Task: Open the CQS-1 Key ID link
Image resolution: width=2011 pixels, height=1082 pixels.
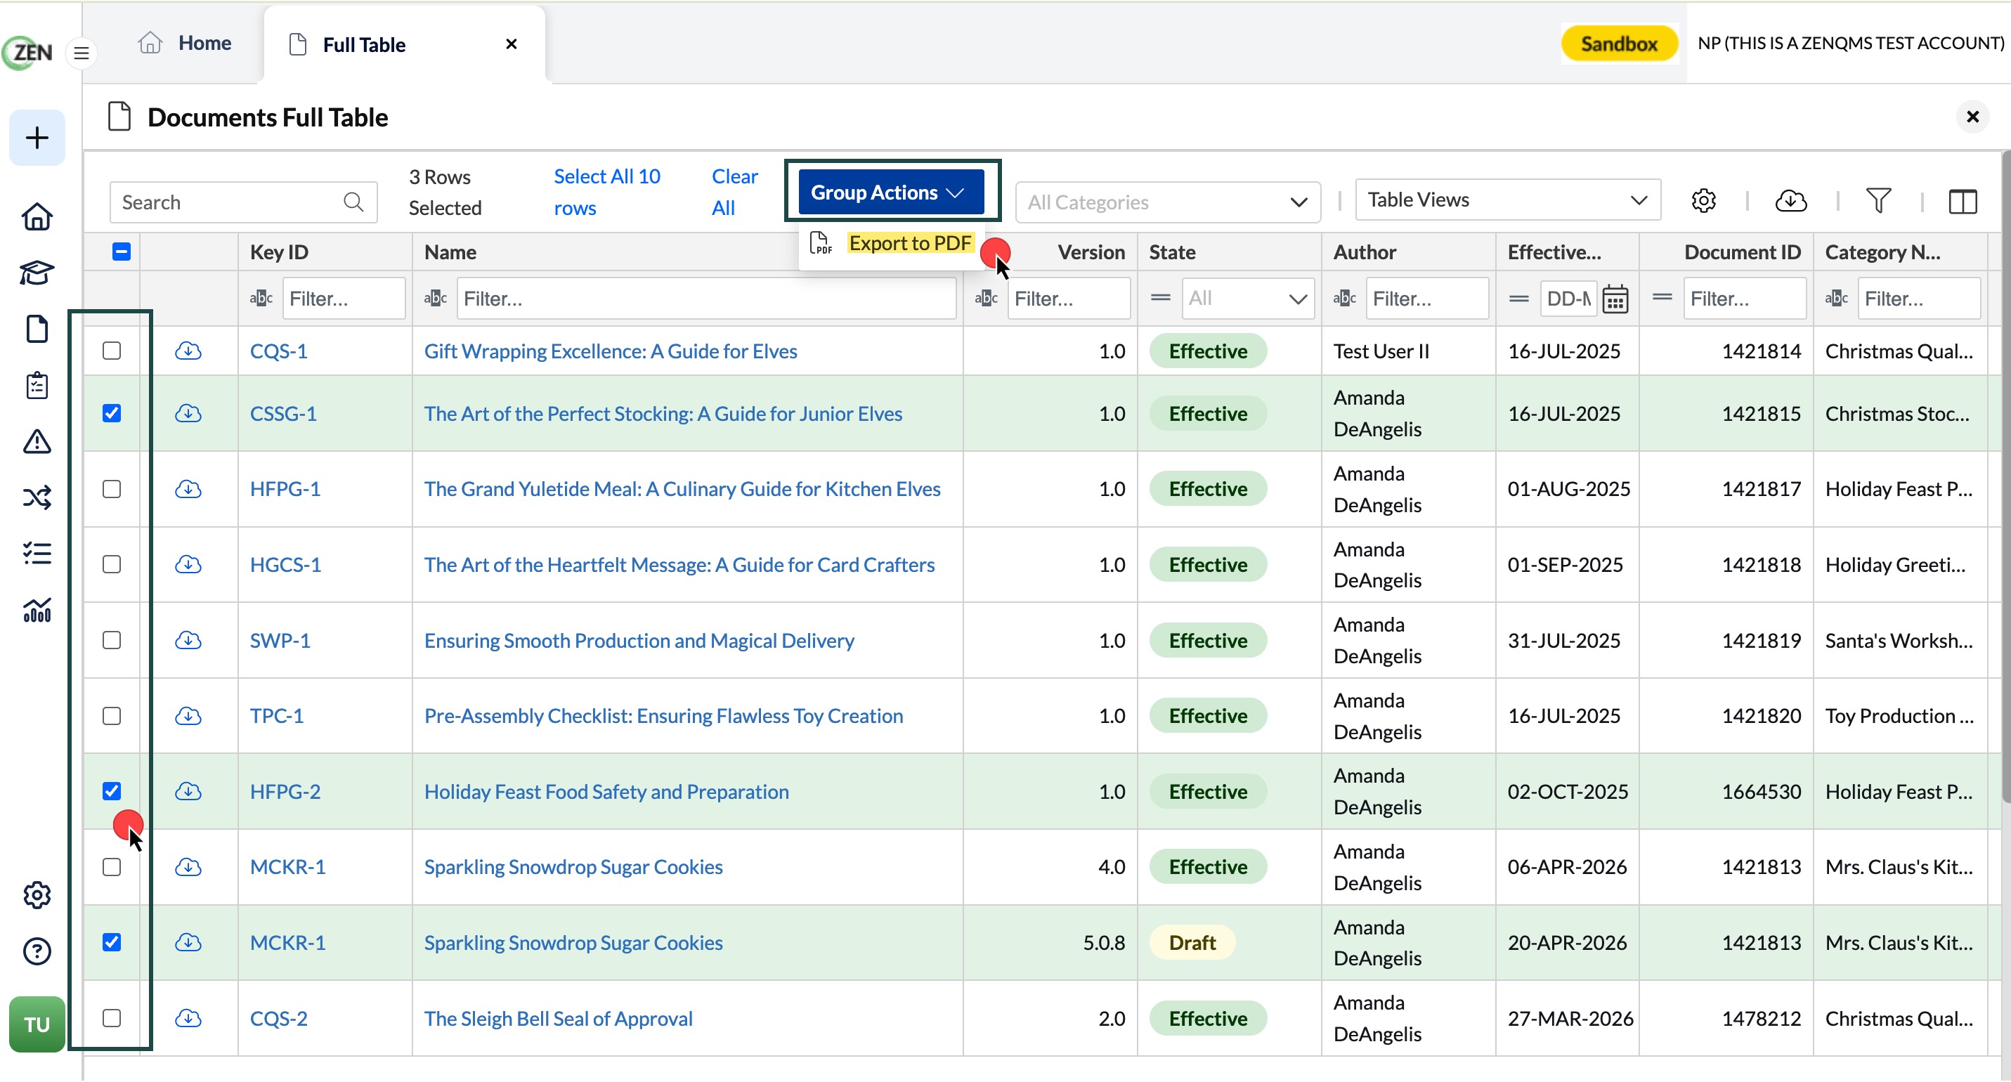Action: (279, 351)
